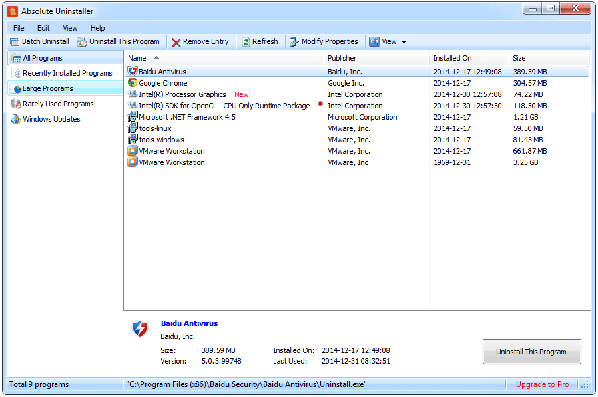The height and width of the screenshot is (397, 598).
Task: Click the green Refresh toolbar icon
Action: [244, 41]
